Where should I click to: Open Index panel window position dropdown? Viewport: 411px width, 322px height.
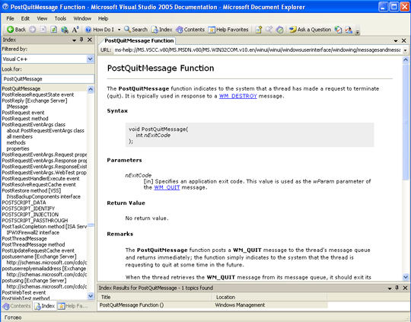click(74, 40)
